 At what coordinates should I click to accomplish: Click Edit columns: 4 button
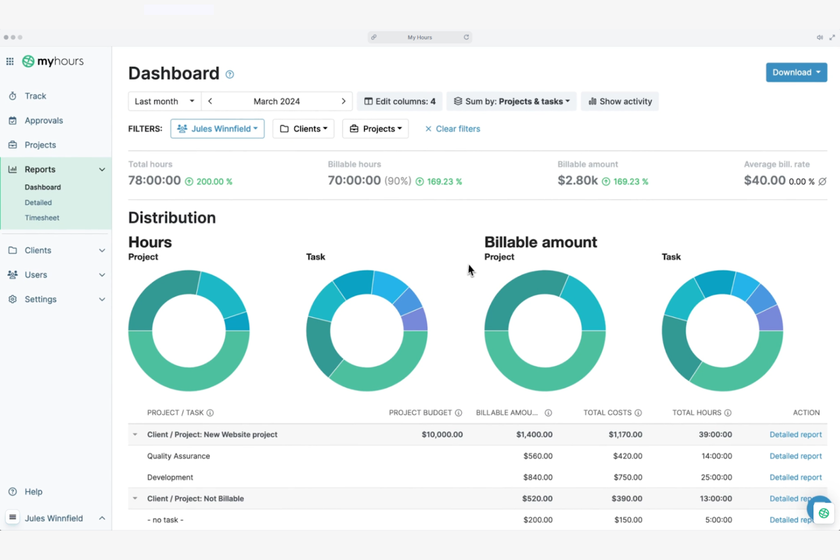tap(400, 101)
